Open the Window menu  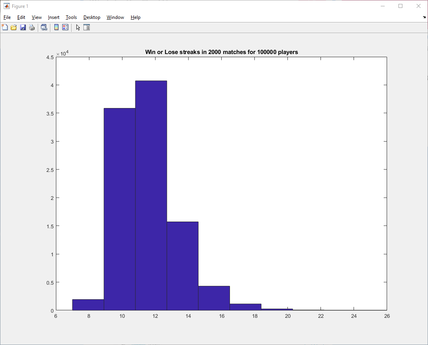coord(115,17)
